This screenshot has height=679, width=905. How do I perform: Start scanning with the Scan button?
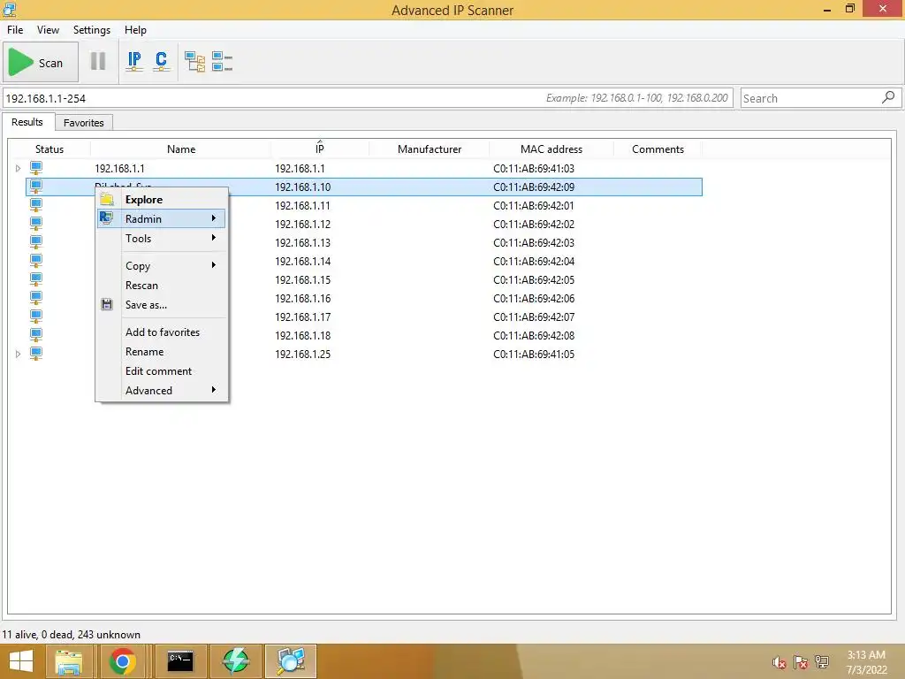[41, 63]
